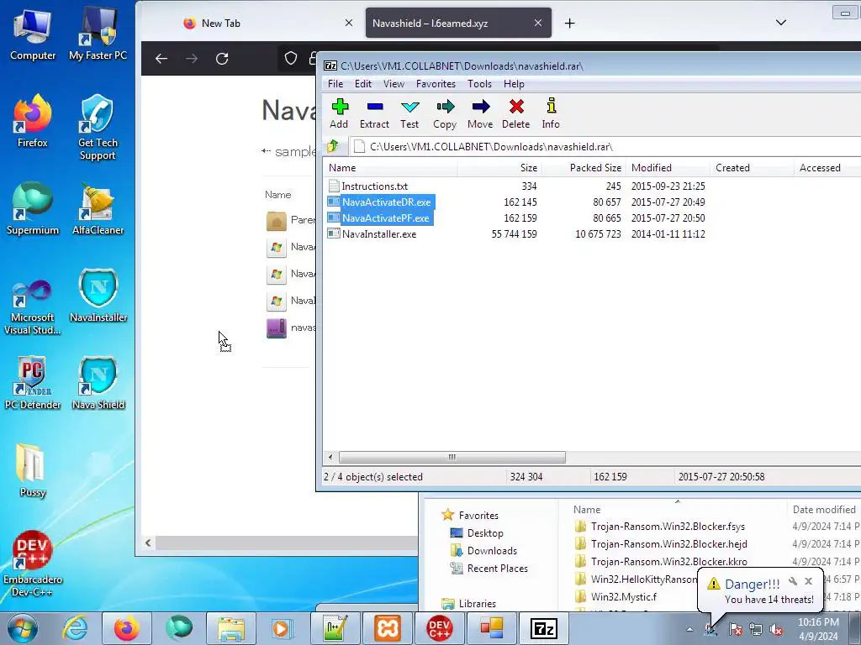Click the 7-Zip scrollbar left arrow
The image size is (861, 645).
click(330, 457)
